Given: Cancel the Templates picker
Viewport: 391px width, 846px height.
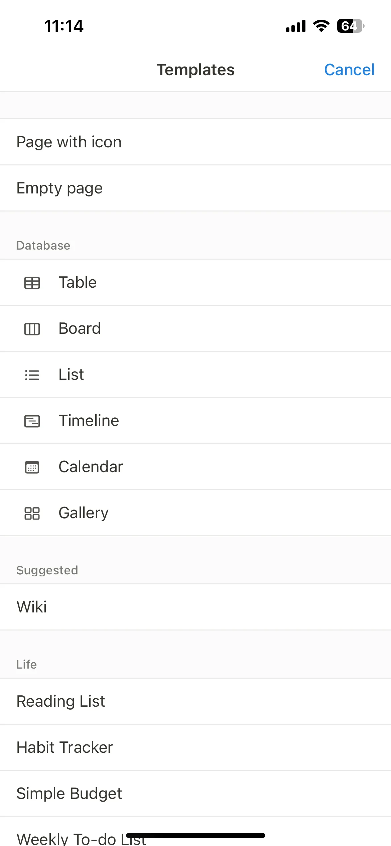Looking at the screenshot, I should pyautogui.click(x=349, y=70).
